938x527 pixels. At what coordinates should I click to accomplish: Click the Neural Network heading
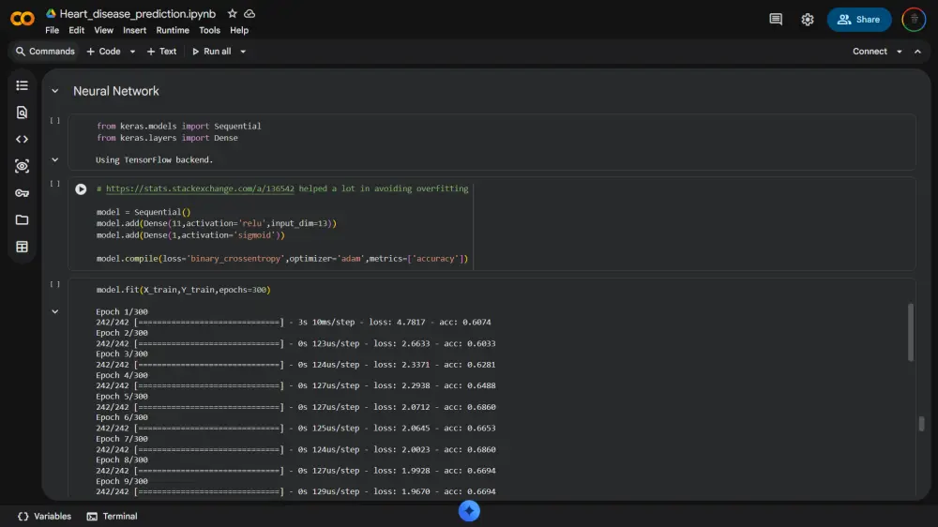click(x=116, y=91)
